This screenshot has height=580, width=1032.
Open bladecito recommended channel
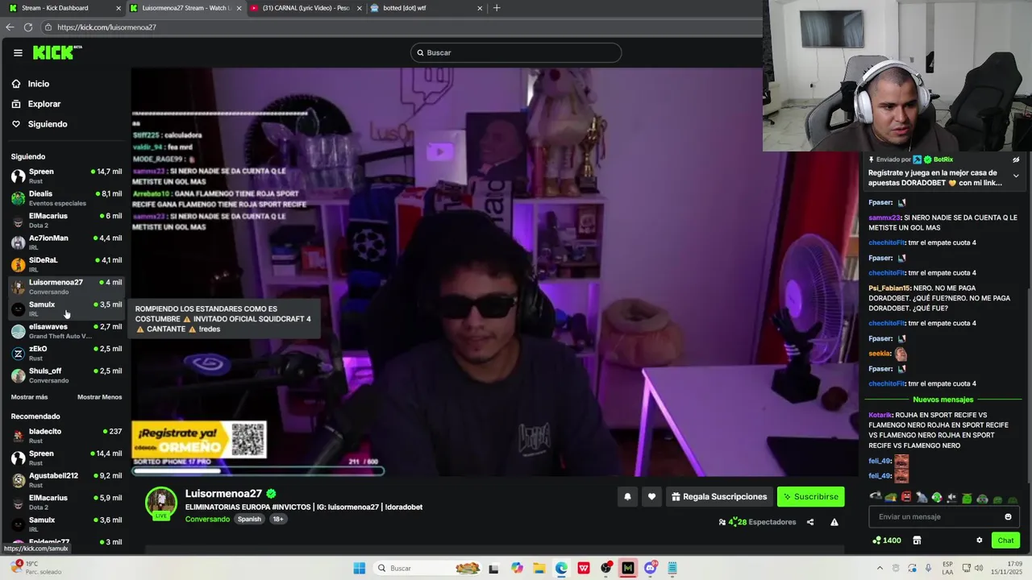[66, 436]
